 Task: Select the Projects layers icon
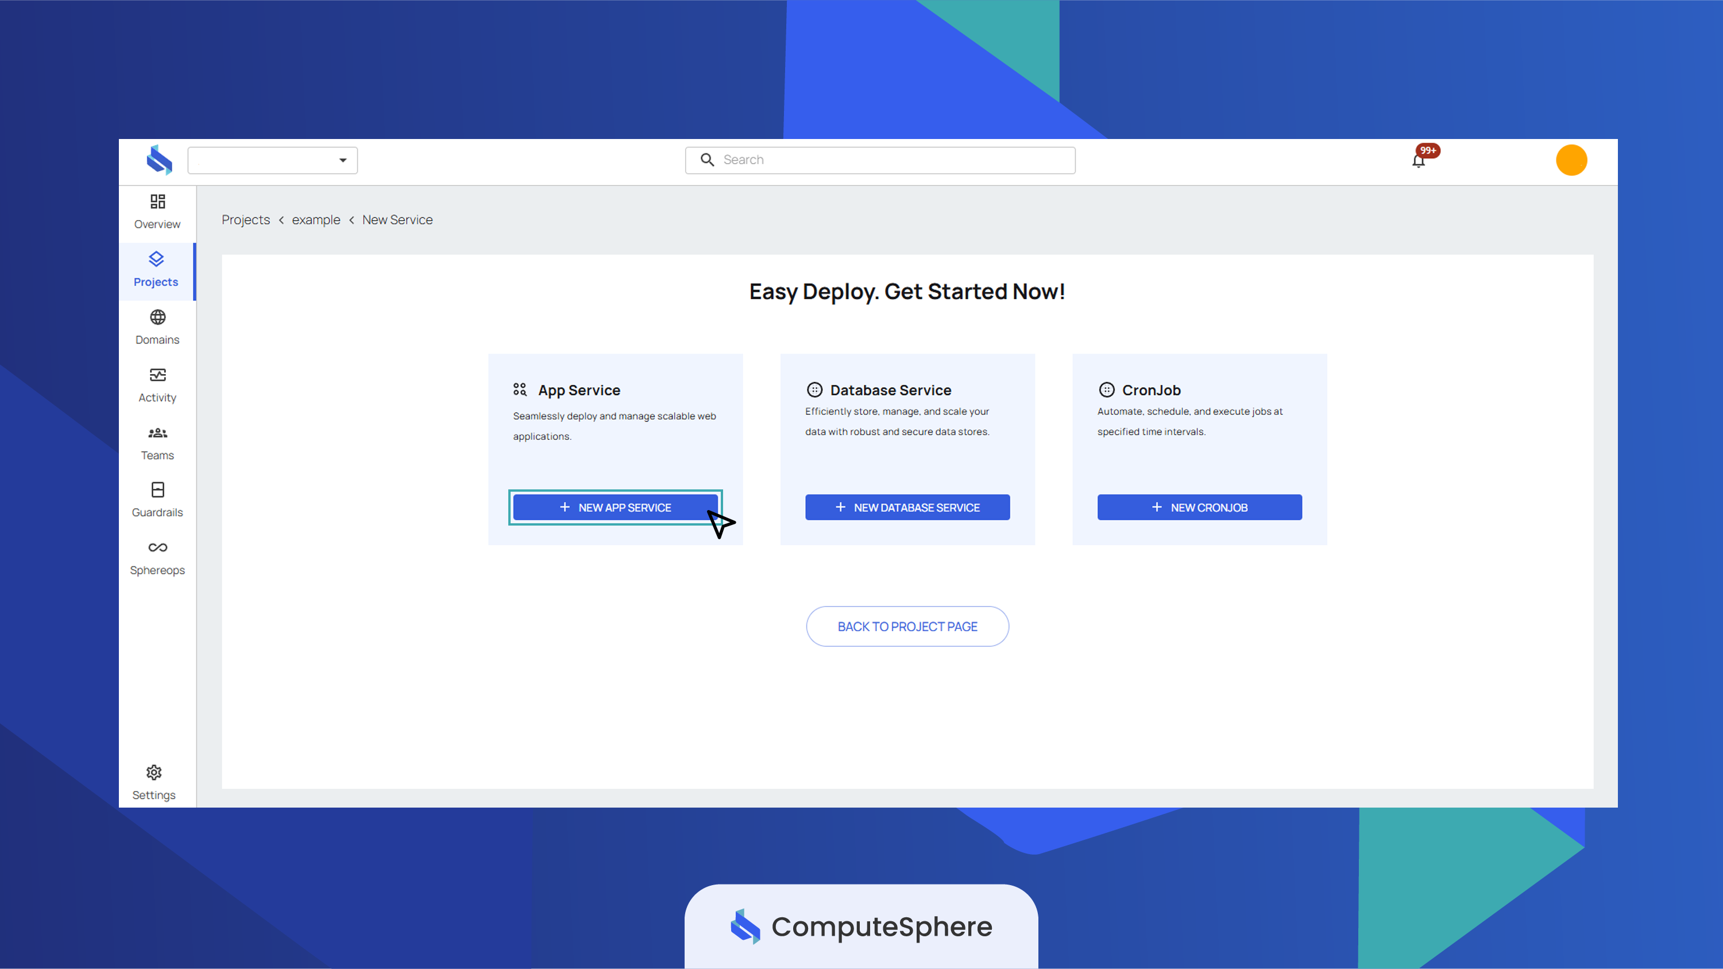click(x=156, y=259)
